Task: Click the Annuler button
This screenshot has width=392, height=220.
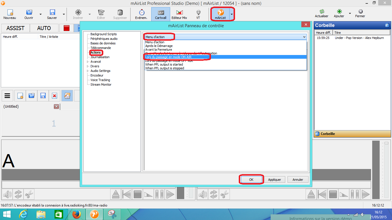Action: point(298,180)
